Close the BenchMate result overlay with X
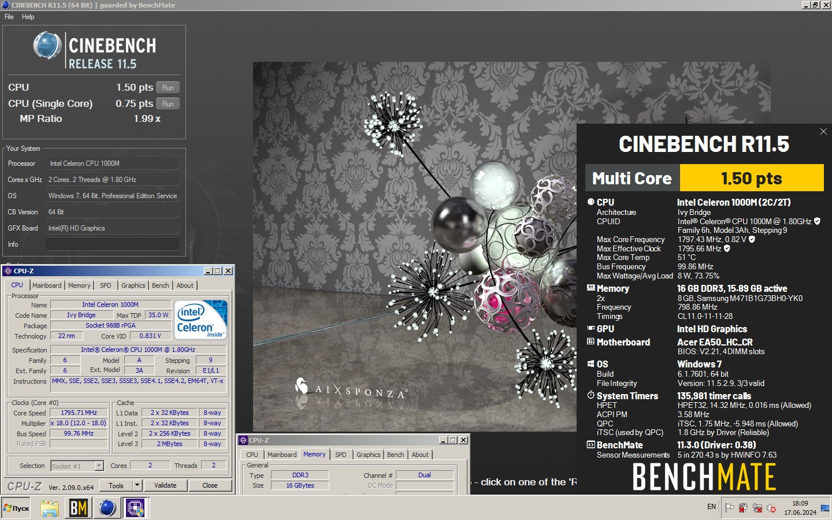The height and width of the screenshot is (520, 832). pyautogui.click(x=823, y=132)
